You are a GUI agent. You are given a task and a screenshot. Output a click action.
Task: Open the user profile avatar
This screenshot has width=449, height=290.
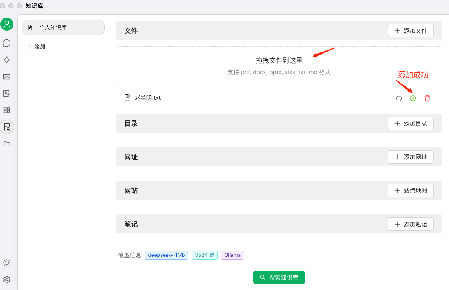(x=7, y=24)
